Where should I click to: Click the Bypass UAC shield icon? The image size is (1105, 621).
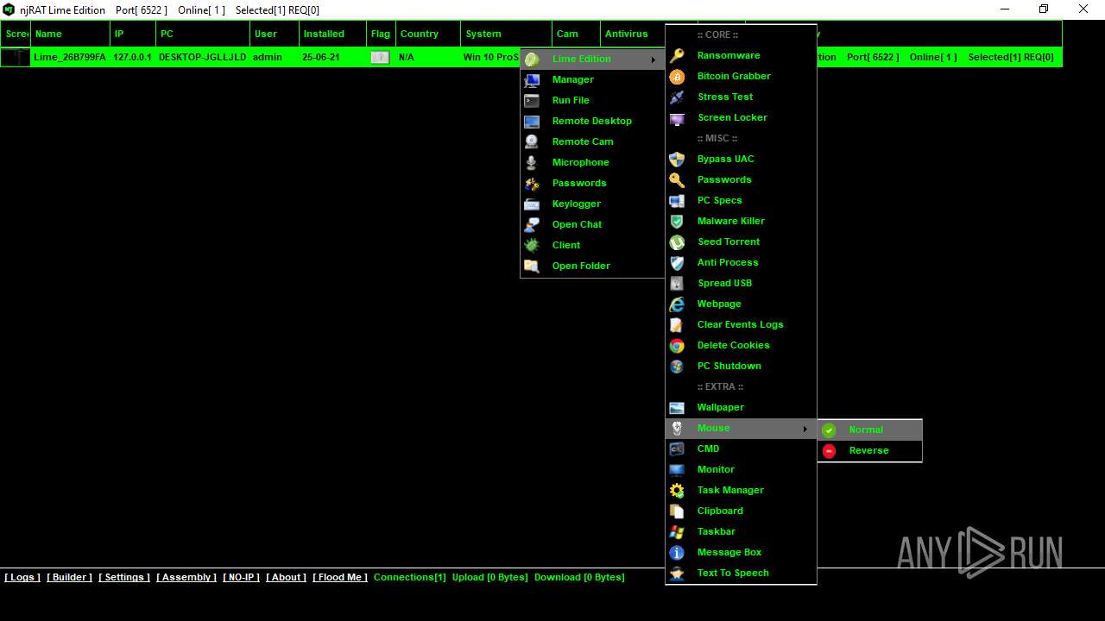coord(678,159)
